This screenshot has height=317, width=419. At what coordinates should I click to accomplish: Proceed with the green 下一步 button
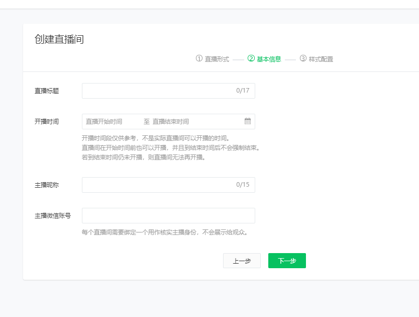coord(287,261)
